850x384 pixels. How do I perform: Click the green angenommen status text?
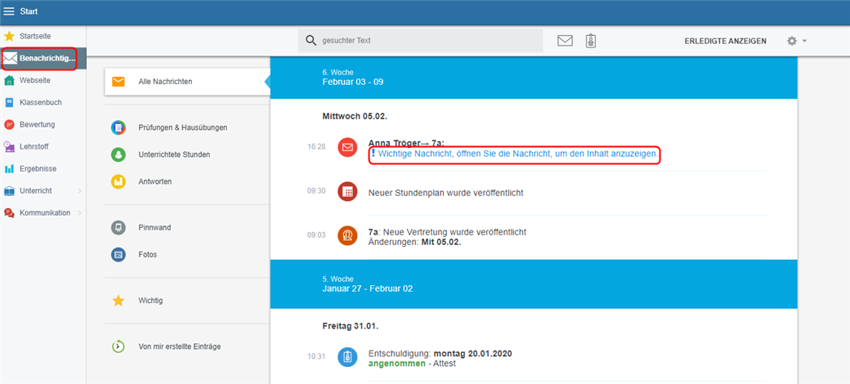pos(397,364)
